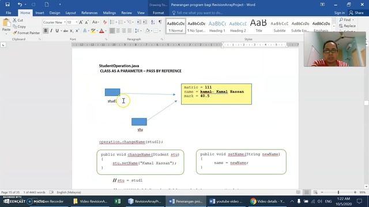Pick the text highlight color

click(93, 30)
